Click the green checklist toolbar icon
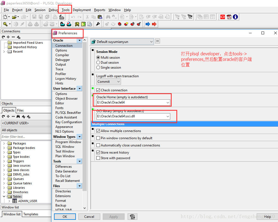The width and height of the screenshot is (278, 222). 83,24
